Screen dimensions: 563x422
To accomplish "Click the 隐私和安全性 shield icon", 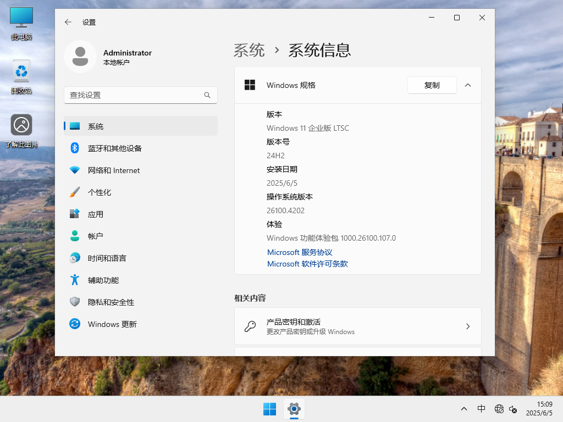I will click(x=75, y=302).
